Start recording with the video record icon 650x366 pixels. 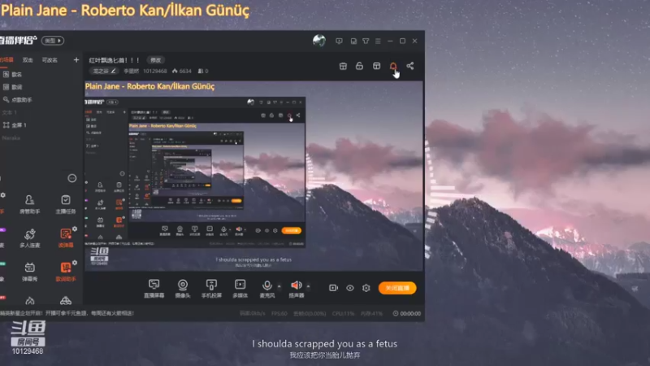333,288
